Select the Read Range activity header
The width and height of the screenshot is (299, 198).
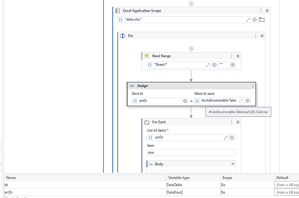pyautogui.click(x=191, y=56)
